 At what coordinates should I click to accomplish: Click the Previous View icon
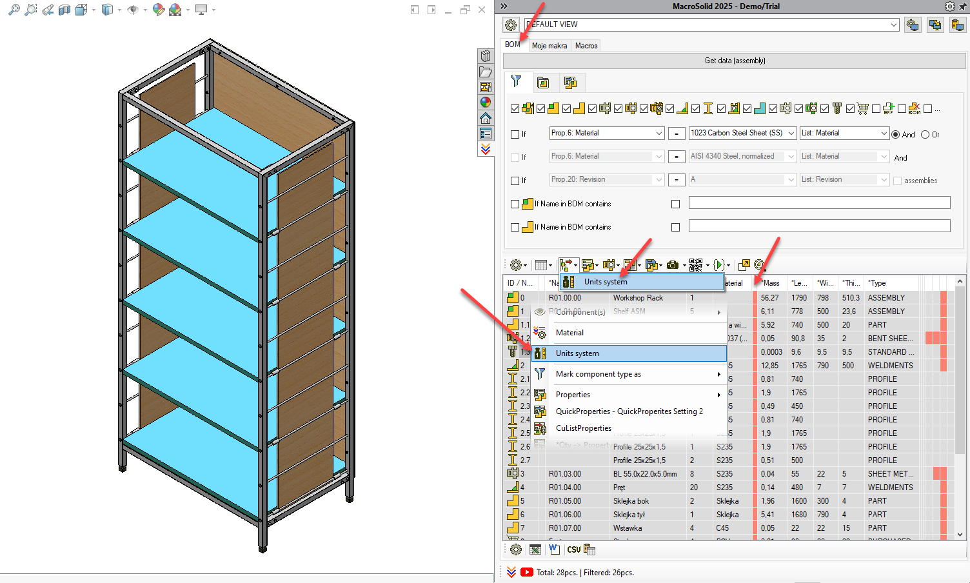[48, 10]
